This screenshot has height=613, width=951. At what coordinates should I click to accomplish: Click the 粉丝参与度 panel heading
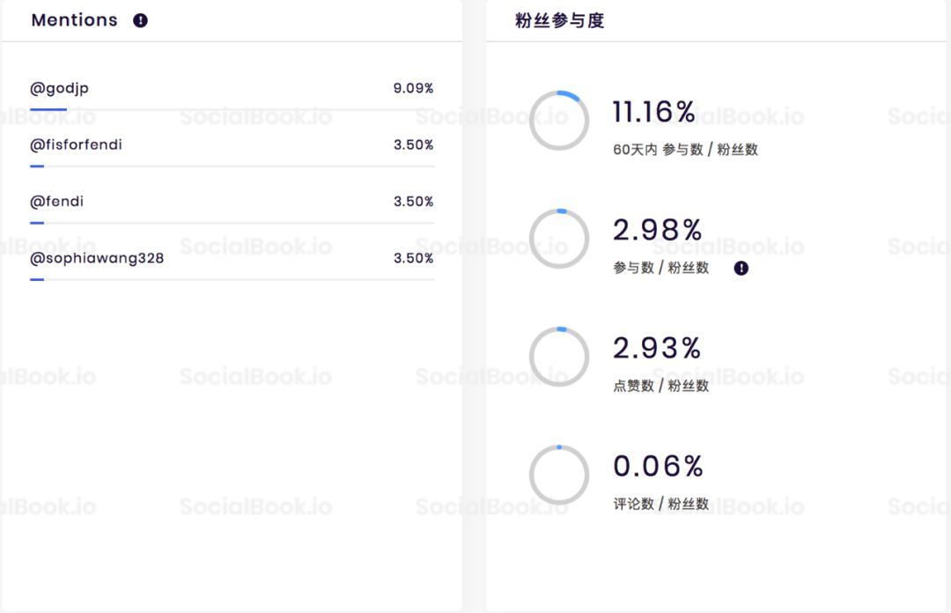[x=559, y=20]
